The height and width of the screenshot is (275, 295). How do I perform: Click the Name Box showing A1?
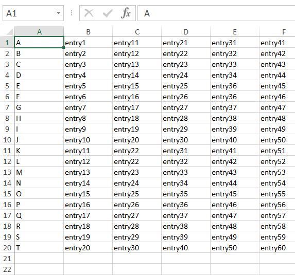click(x=33, y=13)
